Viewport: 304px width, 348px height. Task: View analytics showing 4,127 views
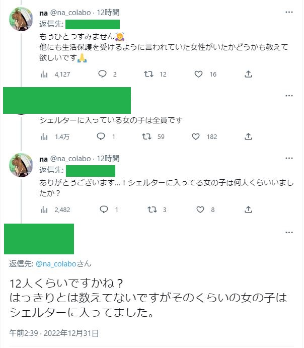click(44, 74)
